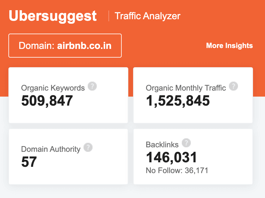Select the Organic Monthly Traffic card
The height and width of the screenshot is (198, 265).
pos(193,95)
